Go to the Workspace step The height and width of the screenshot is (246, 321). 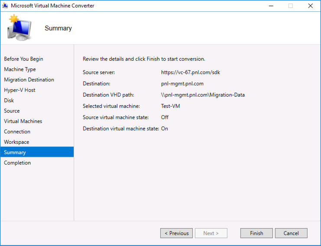(x=16, y=142)
